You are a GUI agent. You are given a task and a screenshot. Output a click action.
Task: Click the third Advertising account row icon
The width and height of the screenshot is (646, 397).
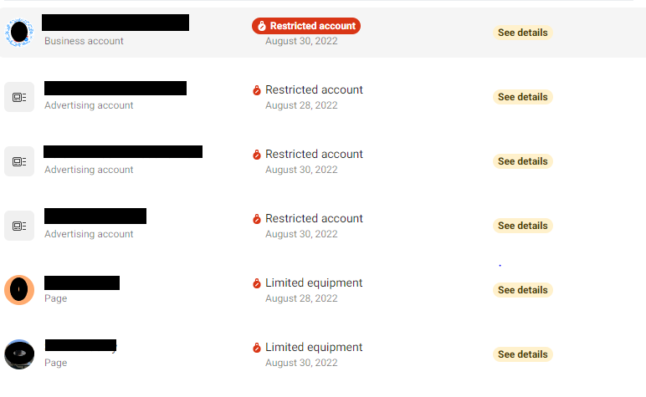[x=19, y=226]
